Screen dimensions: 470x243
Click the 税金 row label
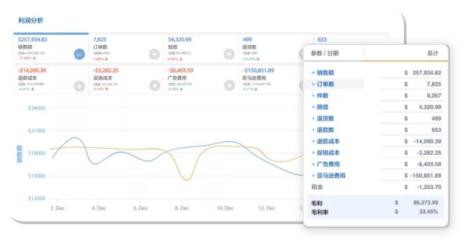317,187
